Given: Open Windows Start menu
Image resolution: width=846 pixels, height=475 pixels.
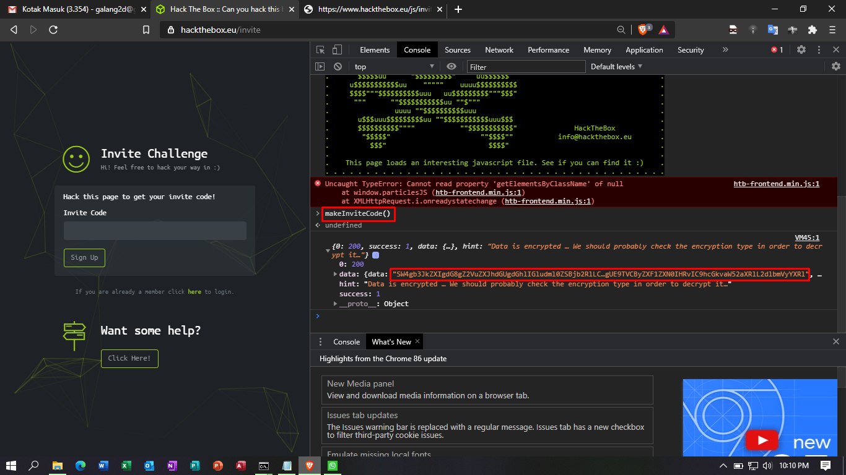Looking at the screenshot, I should click(x=11, y=466).
